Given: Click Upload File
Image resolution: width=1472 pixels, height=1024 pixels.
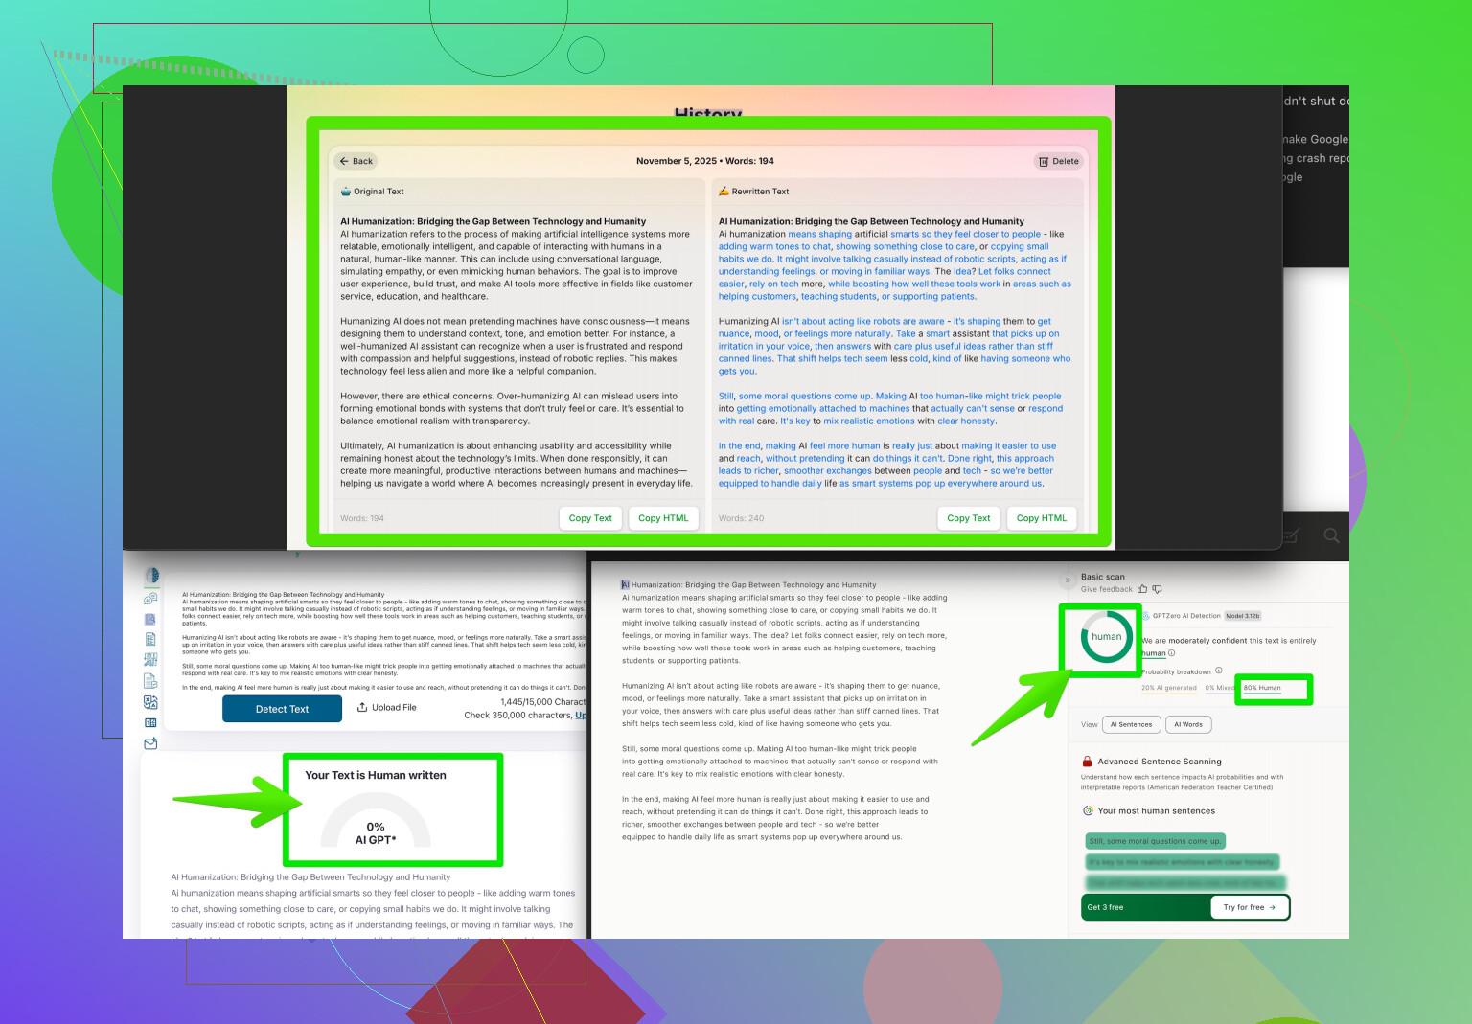Looking at the screenshot, I should 386,708.
